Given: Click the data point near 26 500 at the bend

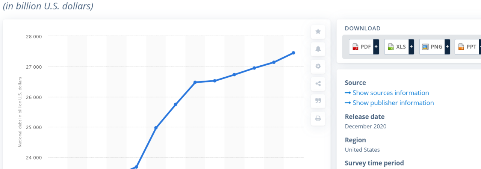Looking at the screenshot, I should 195,82.
